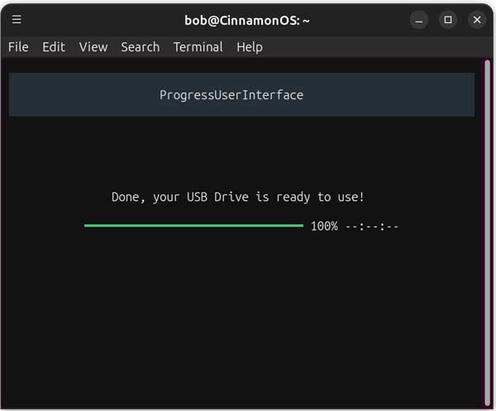Open the Edit menu
496x411 pixels.
pyautogui.click(x=54, y=47)
